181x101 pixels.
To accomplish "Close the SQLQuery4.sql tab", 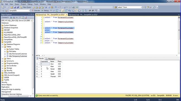I will pyautogui.click(x=67, y=15).
